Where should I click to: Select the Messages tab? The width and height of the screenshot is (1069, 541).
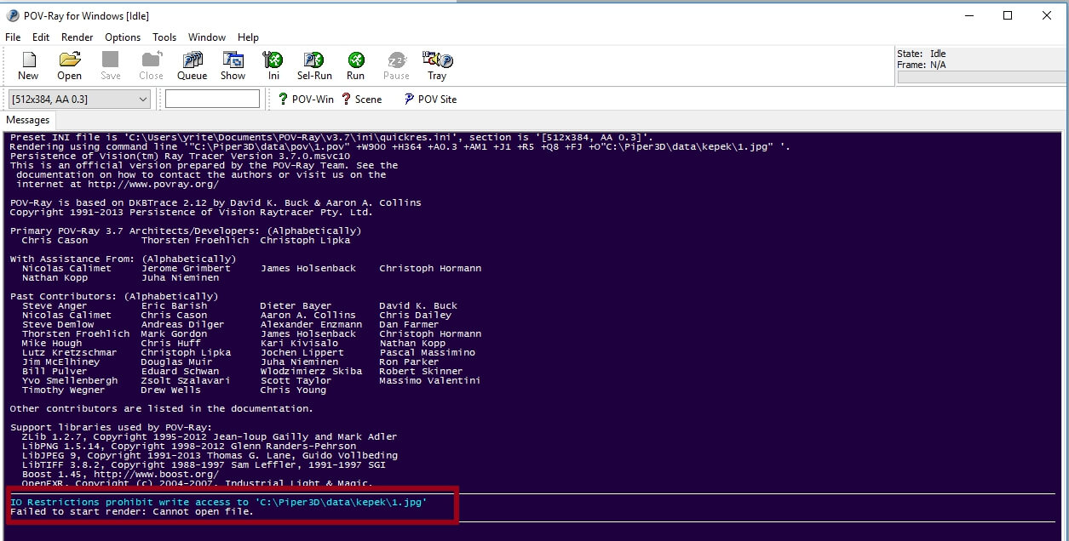(28, 120)
